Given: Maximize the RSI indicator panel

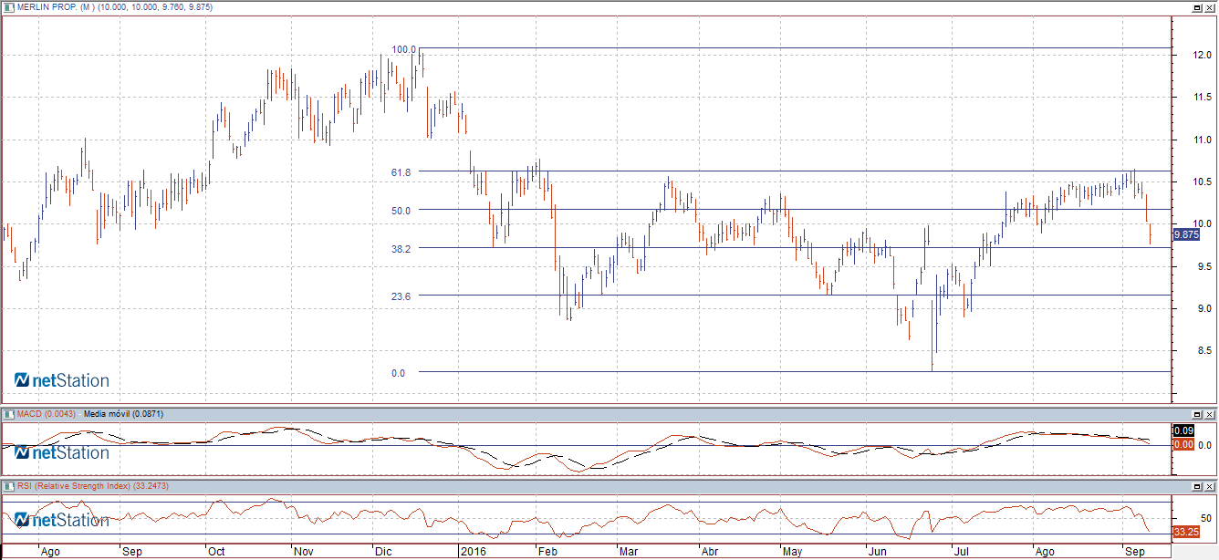Looking at the screenshot, I should coord(1196,486).
